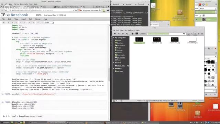This screenshot has height=124, width=220.
Task: Switch to the Batch Imag... Firefox tab
Action: (100, 7)
